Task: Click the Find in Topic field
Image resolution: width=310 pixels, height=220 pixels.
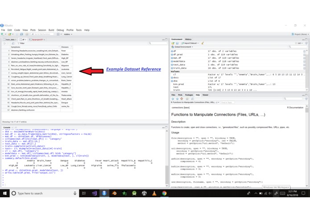Action: tap(227, 102)
